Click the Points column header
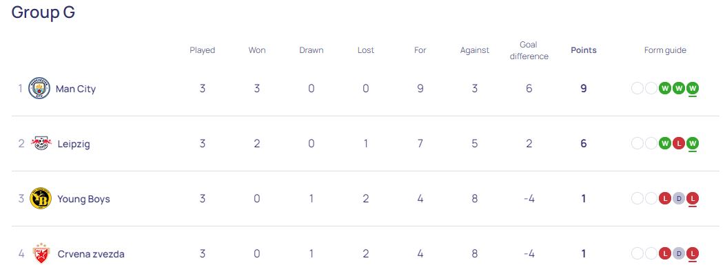 click(584, 50)
